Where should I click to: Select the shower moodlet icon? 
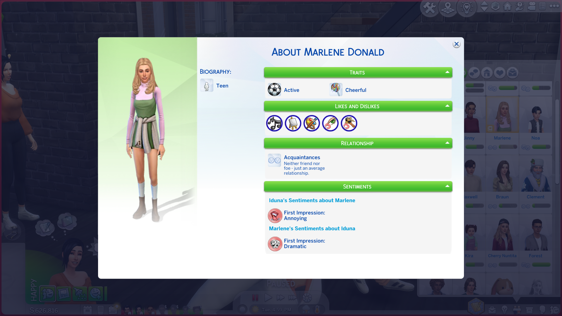click(80, 293)
